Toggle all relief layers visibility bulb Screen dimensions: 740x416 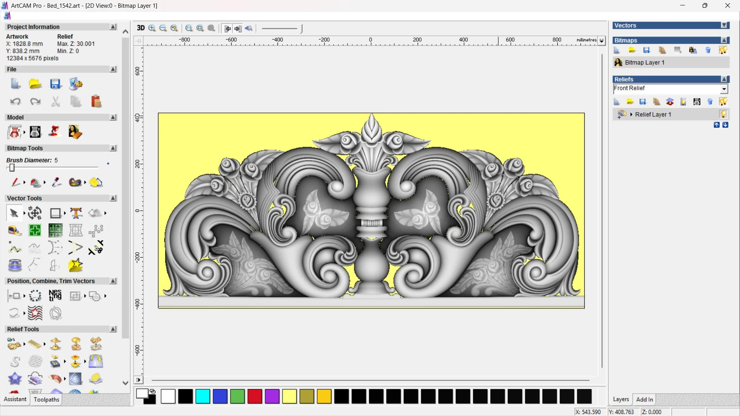(x=723, y=102)
